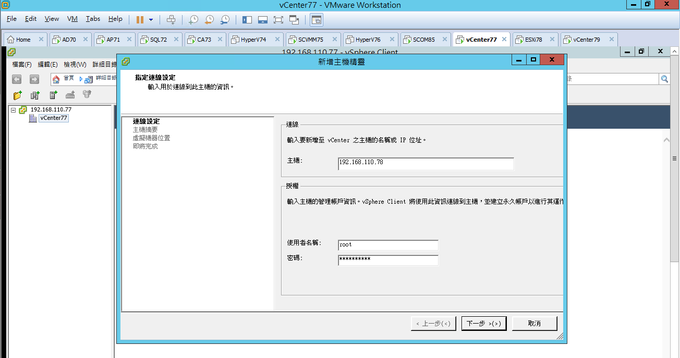
Task: Open the snapshot manager wrench-clock icon
Action: point(225,19)
